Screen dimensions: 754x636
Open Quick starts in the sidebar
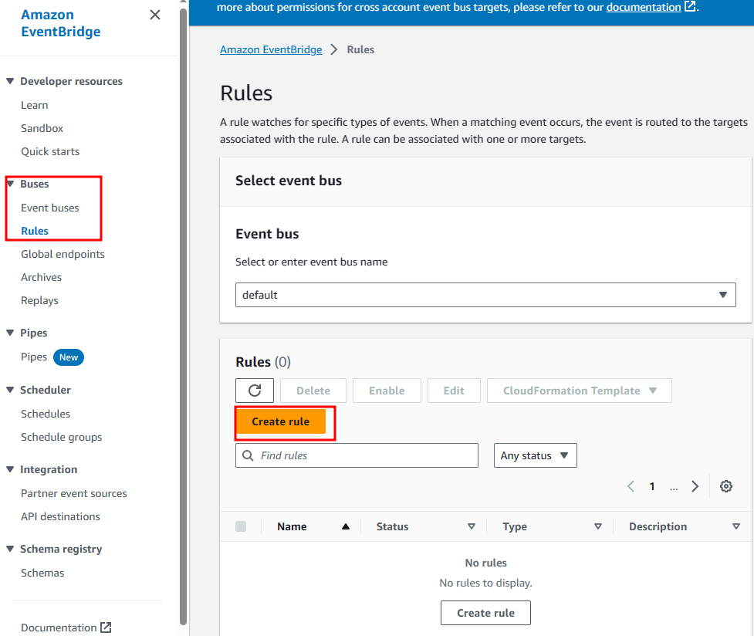click(50, 151)
